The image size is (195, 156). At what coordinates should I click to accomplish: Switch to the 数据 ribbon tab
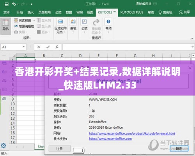point(69,12)
